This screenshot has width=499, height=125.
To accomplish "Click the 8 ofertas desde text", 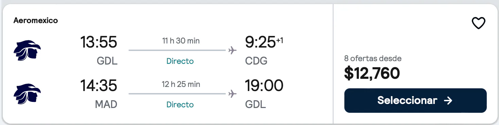I will (x=373, y=58).
